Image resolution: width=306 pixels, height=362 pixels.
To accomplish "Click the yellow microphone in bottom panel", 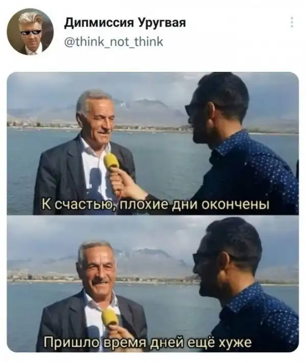I will (111, 318).
